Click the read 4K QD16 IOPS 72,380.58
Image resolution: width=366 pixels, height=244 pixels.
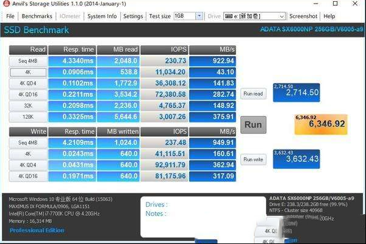pyautogui.click(x=164, y=95)
